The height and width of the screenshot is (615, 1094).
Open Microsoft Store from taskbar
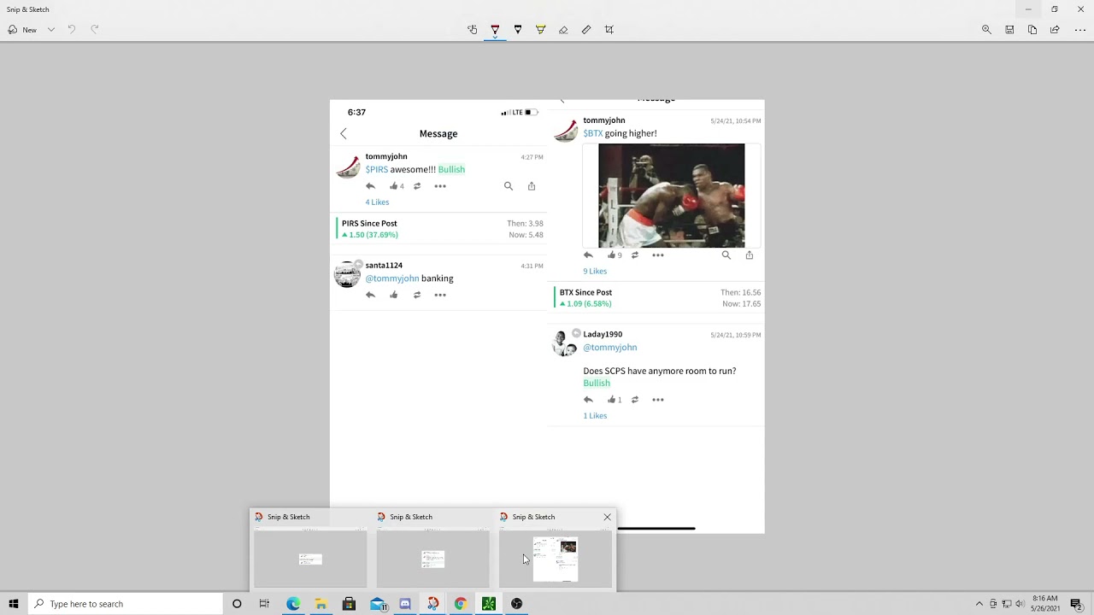tap(349, 604)
